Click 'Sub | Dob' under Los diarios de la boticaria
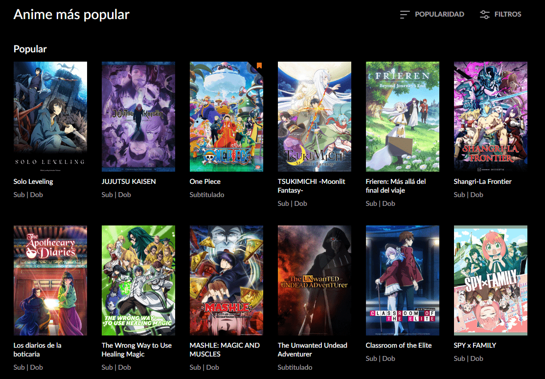Image resolution: width=545 pixels, height=379 pixels. click(x=28, y=367)
